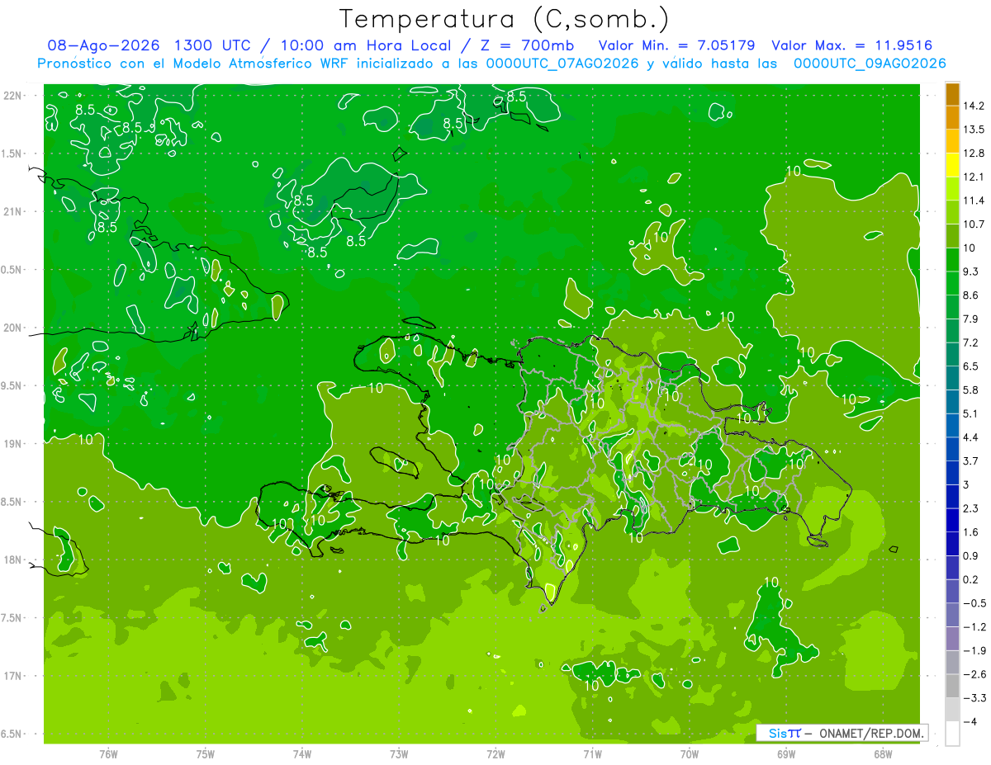The height and width of the screenshot is (765, 991).
Task: Click the 11.4 value in the legend
Action: tap(973, 201)
